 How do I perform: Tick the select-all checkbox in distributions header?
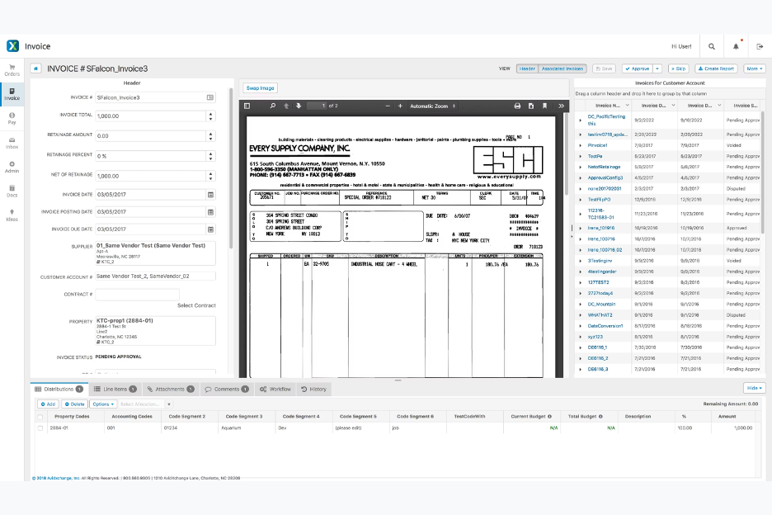coord(40,417)
